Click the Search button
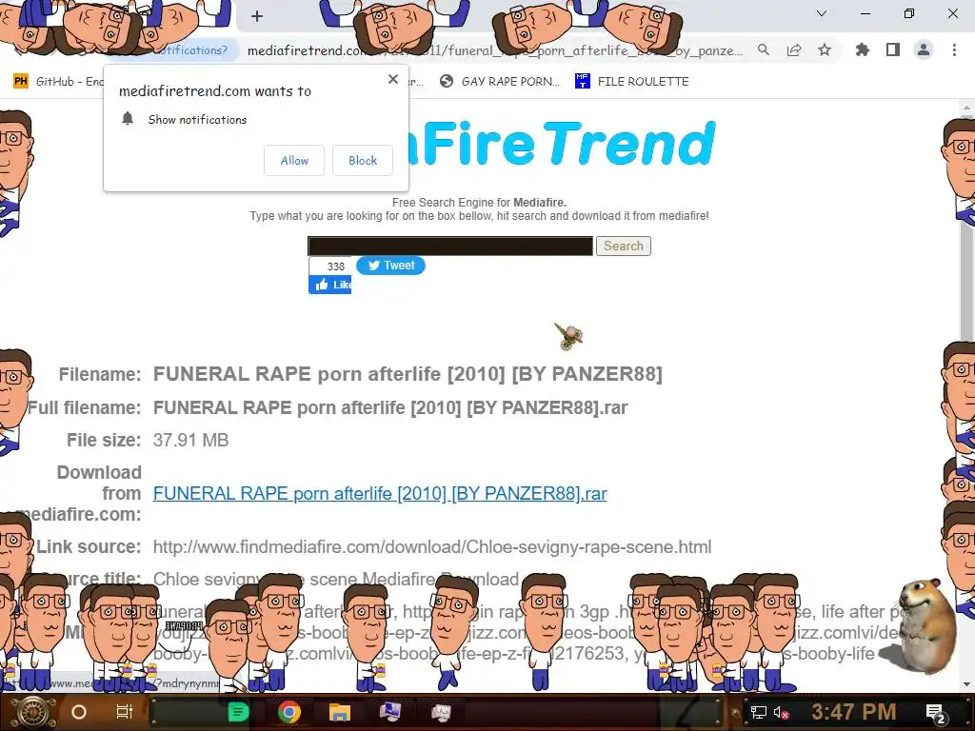The height and width of the screenshot is (731, 975). (623, 247)
